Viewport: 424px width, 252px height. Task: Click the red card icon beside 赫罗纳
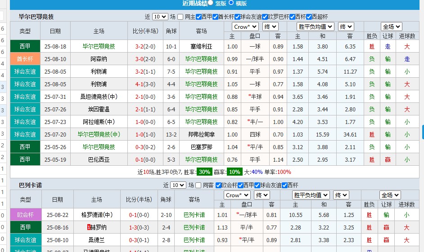[x=89, y=227]
